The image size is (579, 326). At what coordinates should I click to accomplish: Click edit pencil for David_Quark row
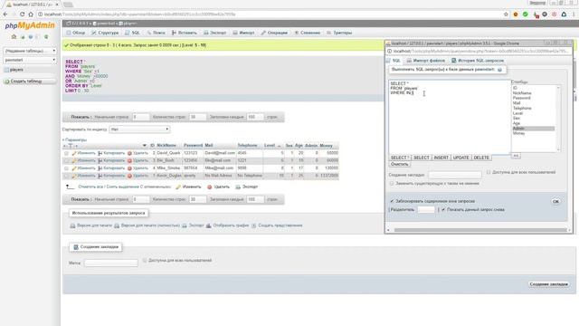tap(74, 153)
